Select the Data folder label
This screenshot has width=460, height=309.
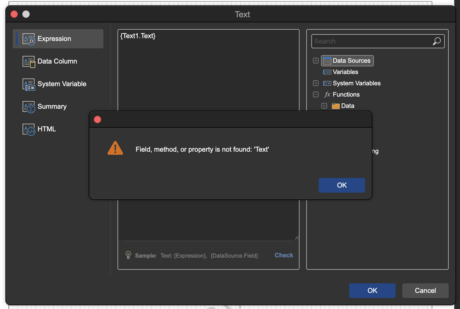348,106
